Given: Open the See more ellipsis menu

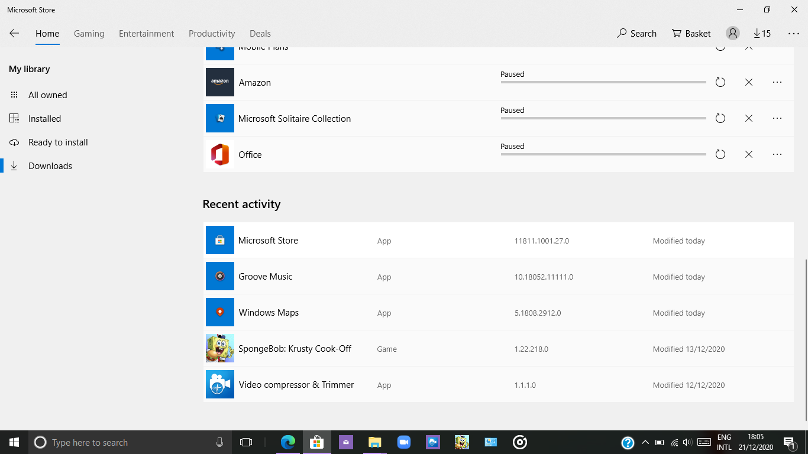Looking at the screenshot, I should 794,34.
